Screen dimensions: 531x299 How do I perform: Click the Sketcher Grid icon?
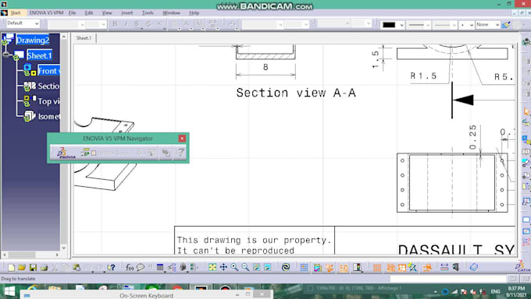pos(304,268)
